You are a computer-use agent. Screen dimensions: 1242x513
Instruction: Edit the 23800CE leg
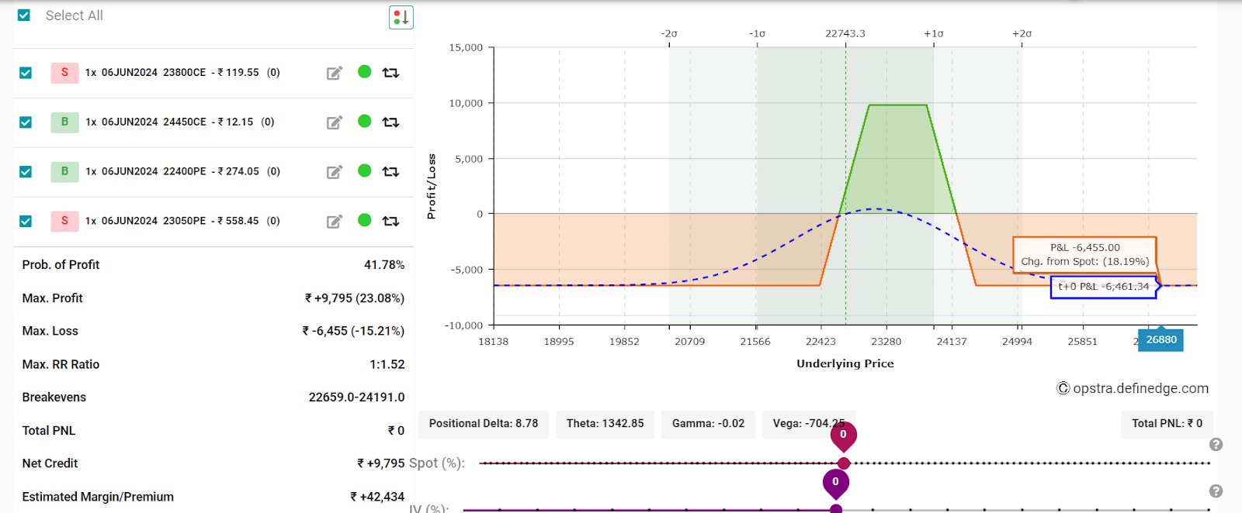click(x=335, y=73)
